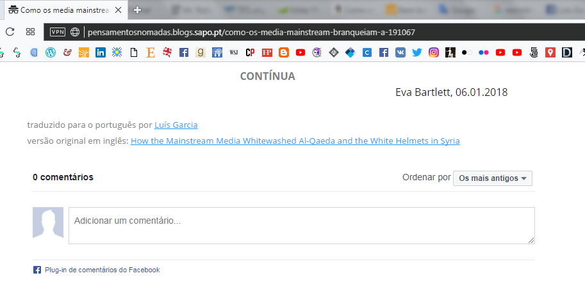
Task: Launch the Instagram bookmark
Action: (x=434, y=53)
